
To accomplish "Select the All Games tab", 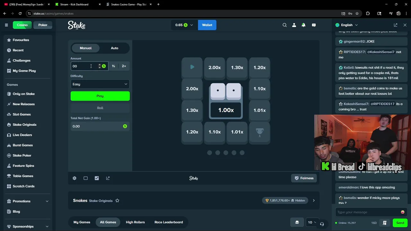I will (108, 222).
